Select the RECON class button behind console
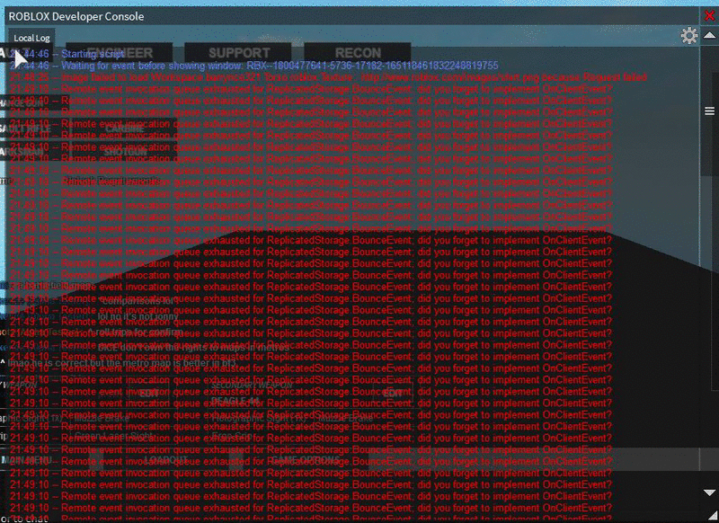The width and height of the screenshot is (719, 523). click(x=358, y=52)
